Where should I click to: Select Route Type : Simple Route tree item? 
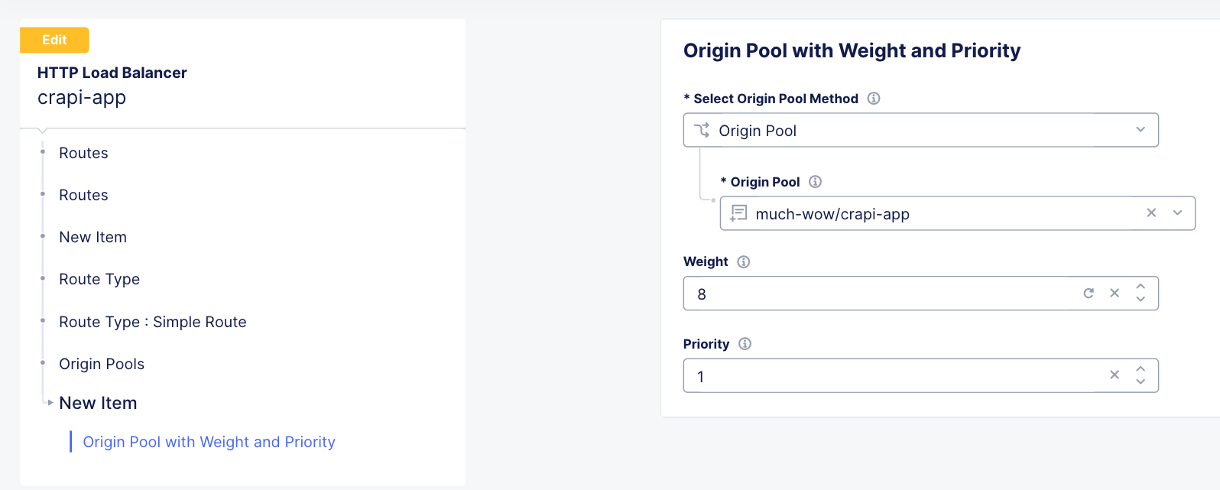(x=152, y=321)
